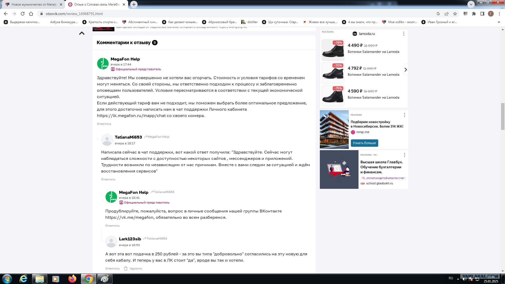Click the scroll-to-top chevron beside comments
505x284 pixels.
tap(82, 33)
